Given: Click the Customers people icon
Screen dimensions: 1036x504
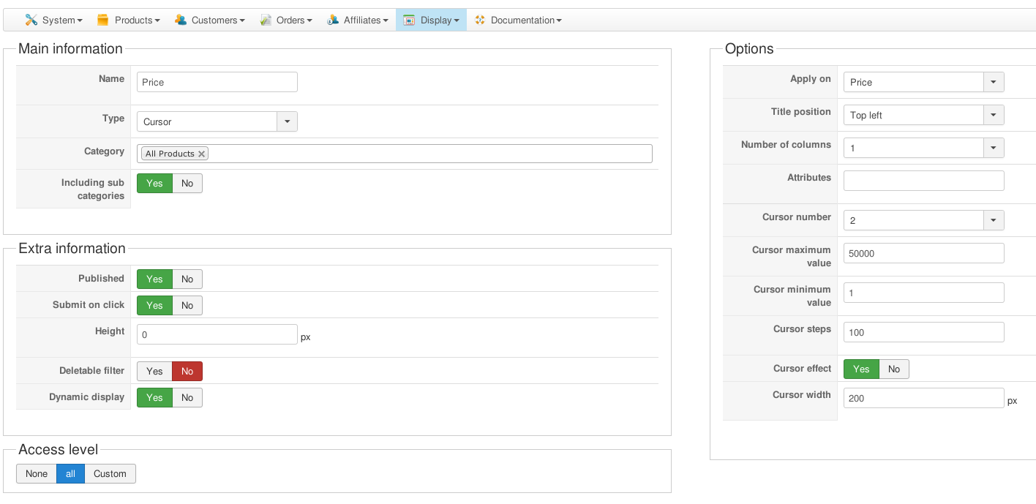Looking at the screenshot, I should [x=181, y=20].
